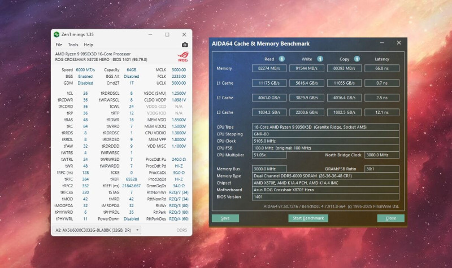Click Close button in AIDA64 window
Screen dimensions: 452x268
tap(390, 218)
